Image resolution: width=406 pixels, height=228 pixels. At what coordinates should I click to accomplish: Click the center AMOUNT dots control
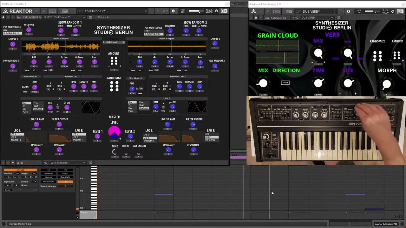(x=114, y=60)
